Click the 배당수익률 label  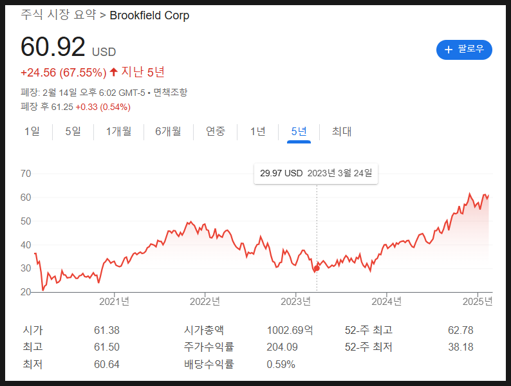209,364
